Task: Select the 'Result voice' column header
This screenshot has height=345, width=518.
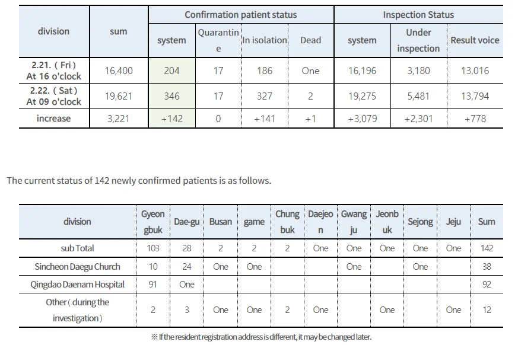Action: 475,40
